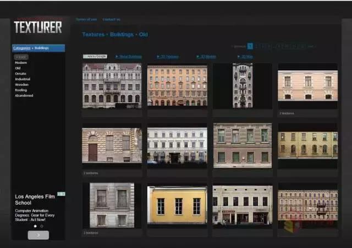Select the Roofing category
The image size is (352, 248).
pyautogui.click(x=21, y=90)
